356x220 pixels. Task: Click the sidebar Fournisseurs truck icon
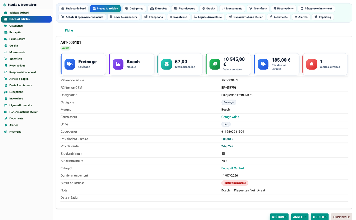pos(6,39)
